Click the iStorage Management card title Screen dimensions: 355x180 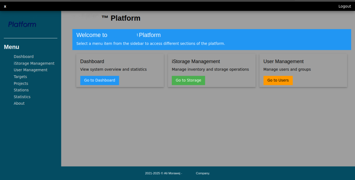coord(196,61)
